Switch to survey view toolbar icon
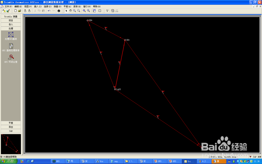 pyautogui.click(x=4, y=11)
